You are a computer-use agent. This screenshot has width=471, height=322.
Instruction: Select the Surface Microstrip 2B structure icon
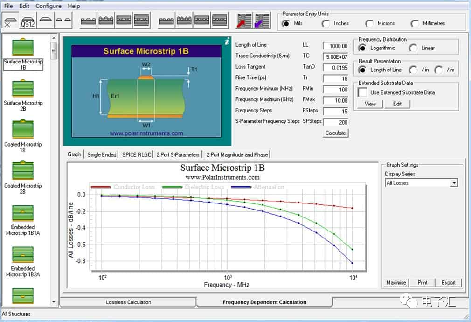tap(23, 88)
